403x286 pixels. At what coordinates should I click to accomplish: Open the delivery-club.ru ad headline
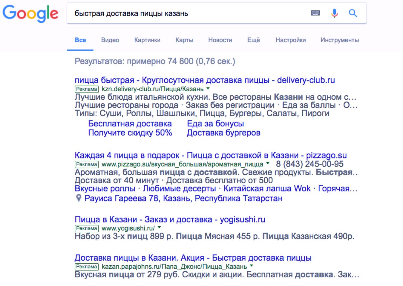205,80
